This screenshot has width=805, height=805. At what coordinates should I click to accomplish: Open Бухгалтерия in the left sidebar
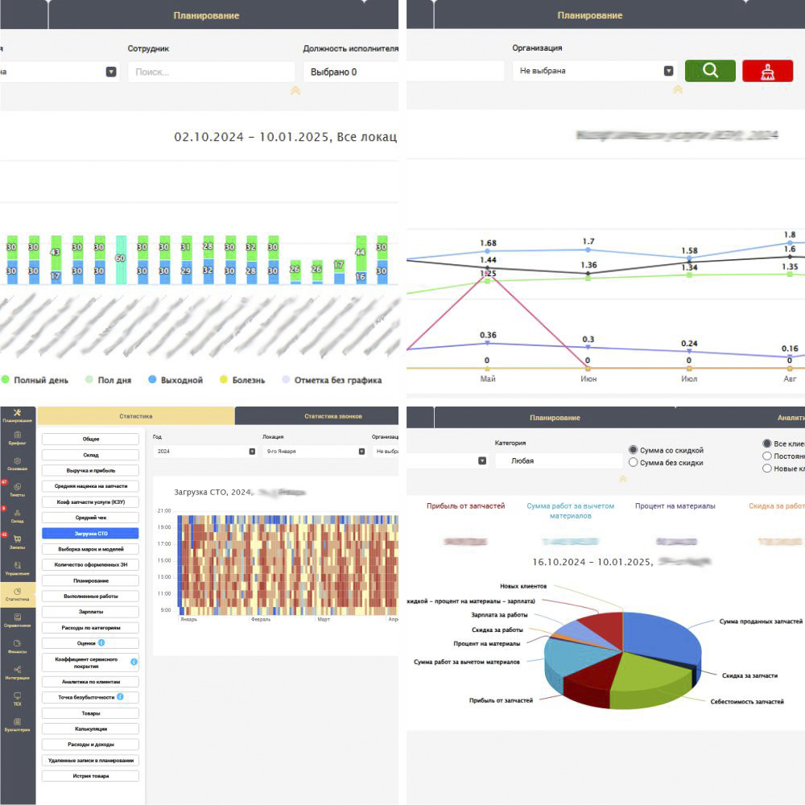click(x=17, y=724)
